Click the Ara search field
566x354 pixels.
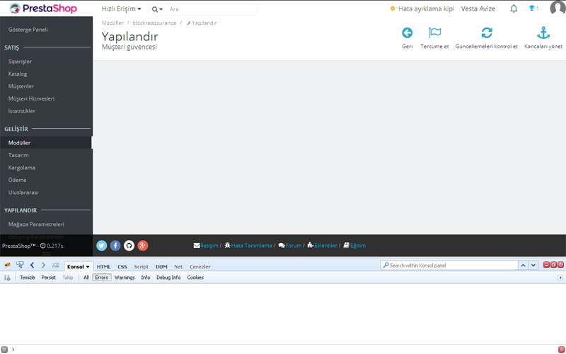coord(212,9)
